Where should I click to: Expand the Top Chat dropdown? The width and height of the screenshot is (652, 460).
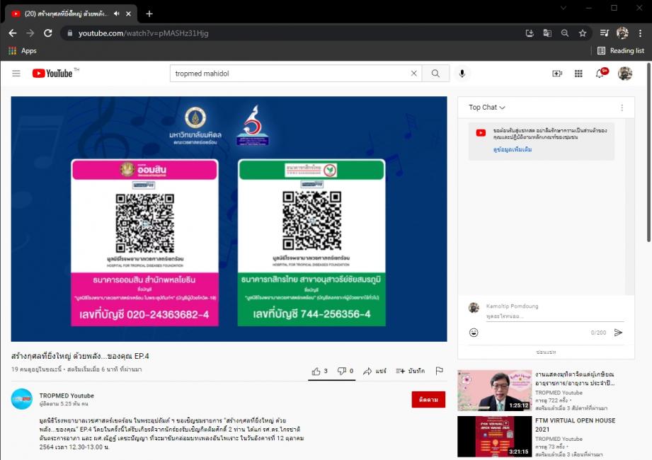click(486, 107)
